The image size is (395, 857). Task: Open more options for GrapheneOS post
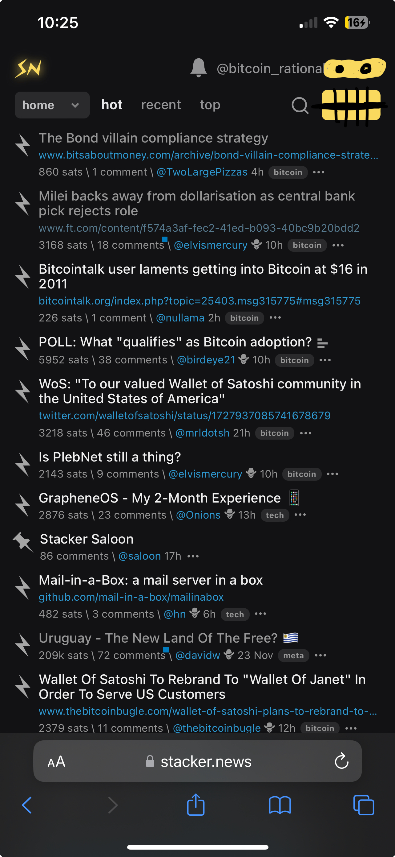(300, 515)
